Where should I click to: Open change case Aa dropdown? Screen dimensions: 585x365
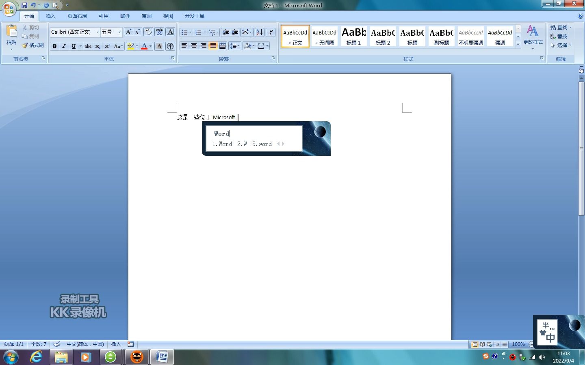click(x=118, y=46)
